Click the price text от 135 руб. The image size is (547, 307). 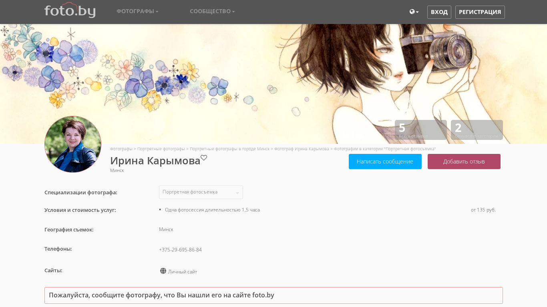coord(483,210)
